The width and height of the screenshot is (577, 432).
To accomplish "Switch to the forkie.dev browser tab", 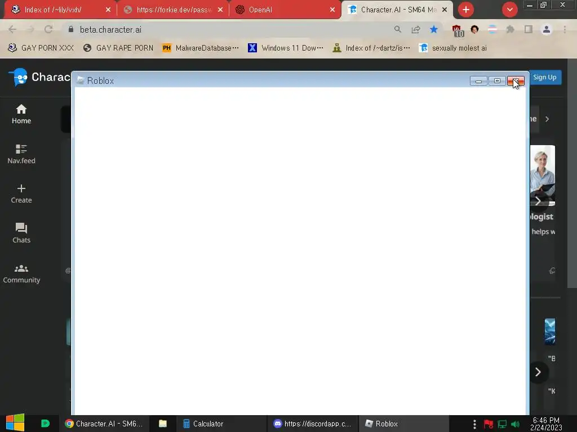I will click(173, 10).
